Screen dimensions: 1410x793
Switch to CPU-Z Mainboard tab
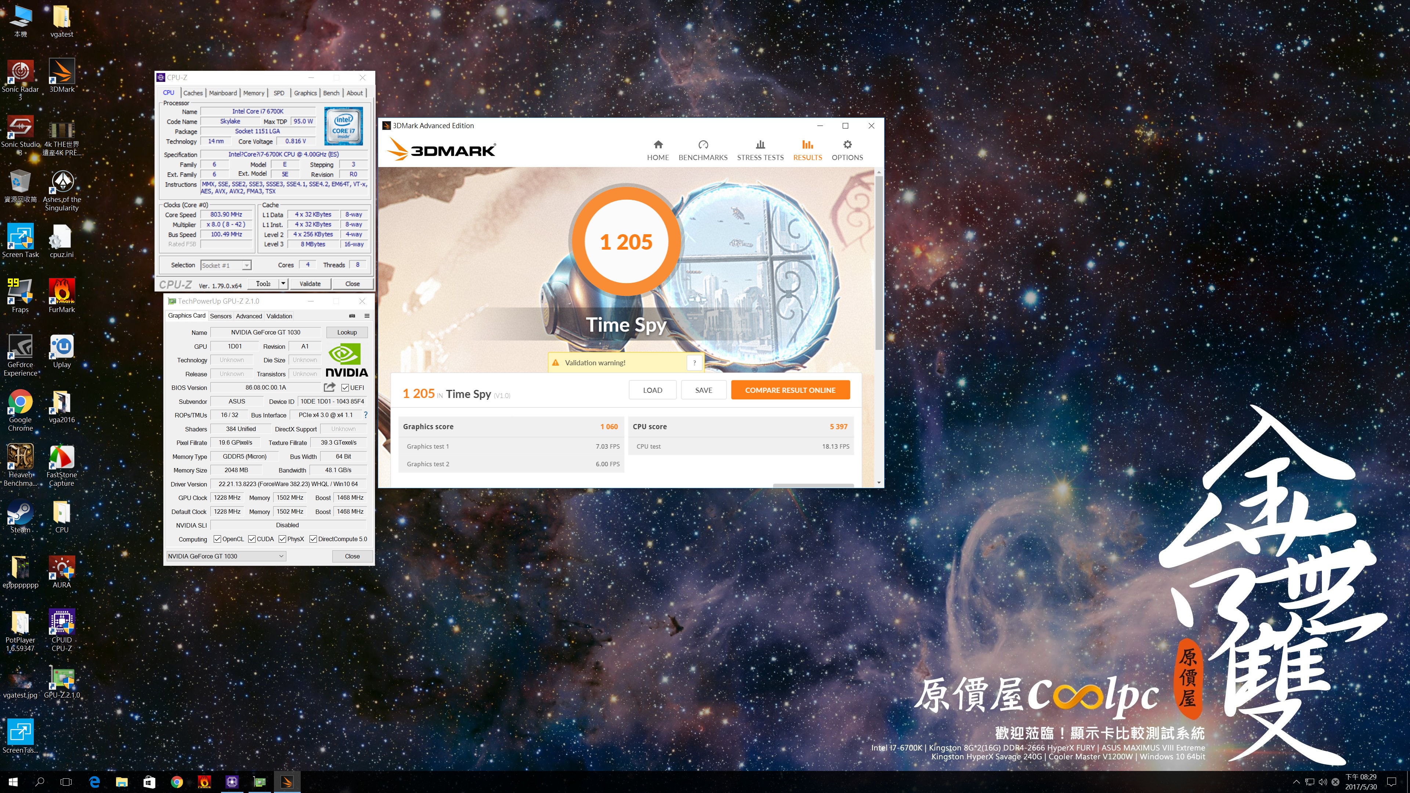coord(223,93)
